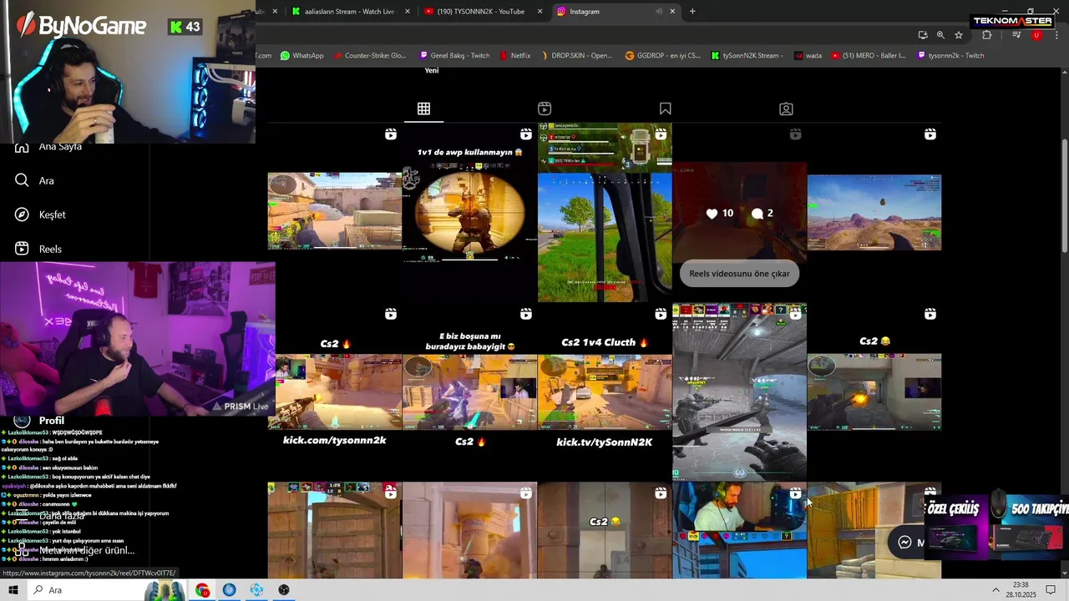The height and width of the screenshot is (601, 1069).
Task: Mute the Instagram tab audio icon
Action: [x=658, y=12]
